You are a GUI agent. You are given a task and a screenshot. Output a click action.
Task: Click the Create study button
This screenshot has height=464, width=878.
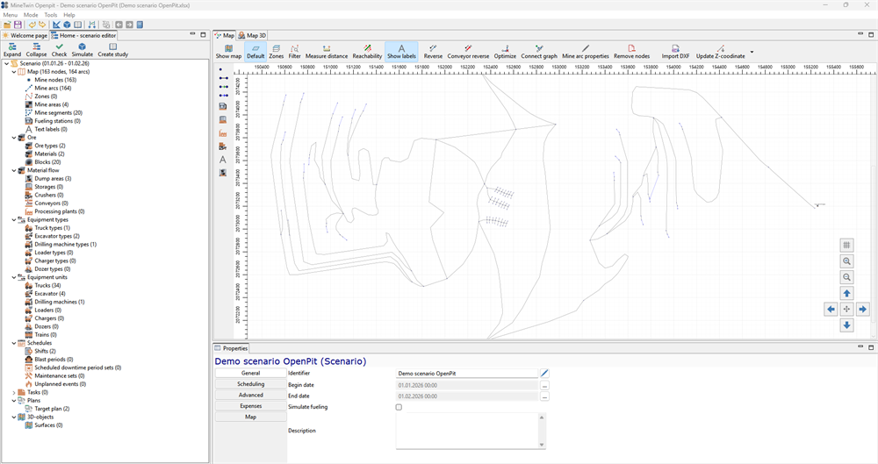[x=112, y=50]
